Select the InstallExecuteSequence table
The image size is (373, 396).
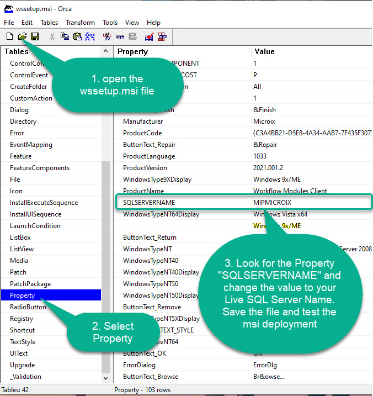click(44, 203)
